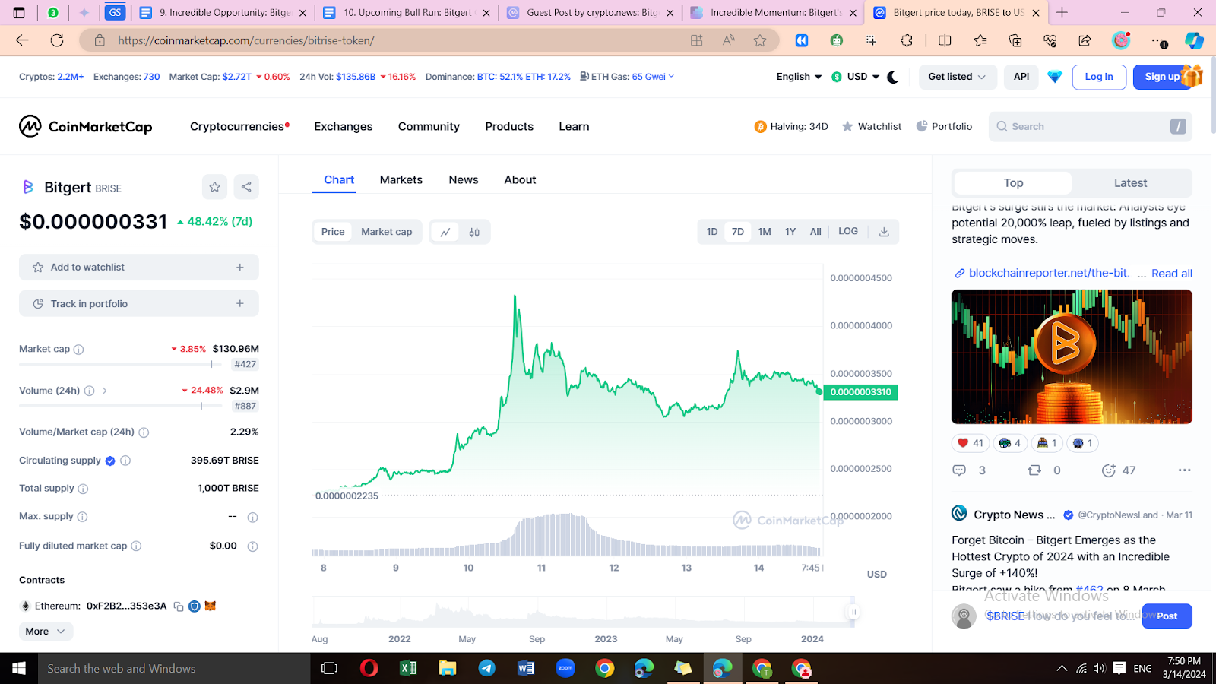Click the chart range slider handle
The width and height of the screenshot is (1216, 684).
(x=853, y=612)
